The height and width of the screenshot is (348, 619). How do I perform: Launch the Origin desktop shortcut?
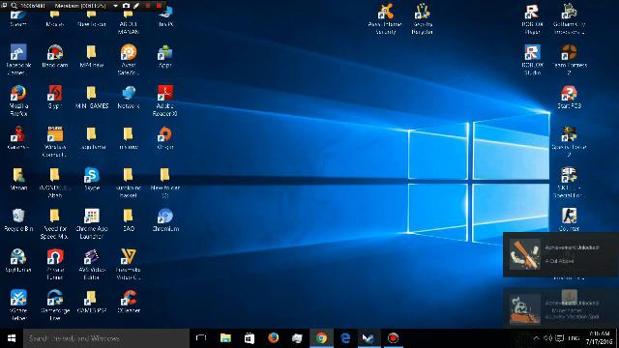tap(165, 138)
